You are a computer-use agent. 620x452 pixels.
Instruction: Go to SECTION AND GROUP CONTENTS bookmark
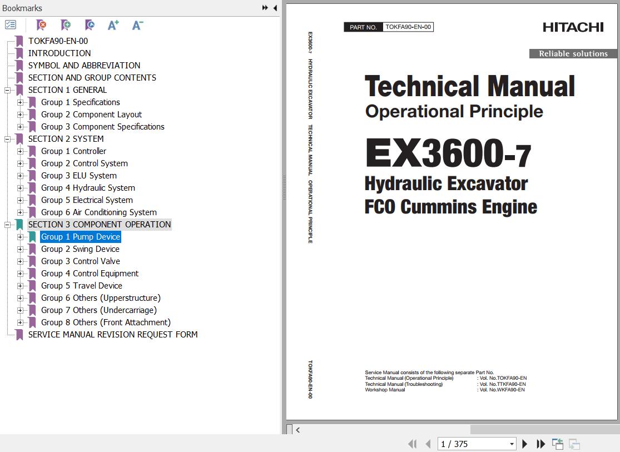point(92,78)
